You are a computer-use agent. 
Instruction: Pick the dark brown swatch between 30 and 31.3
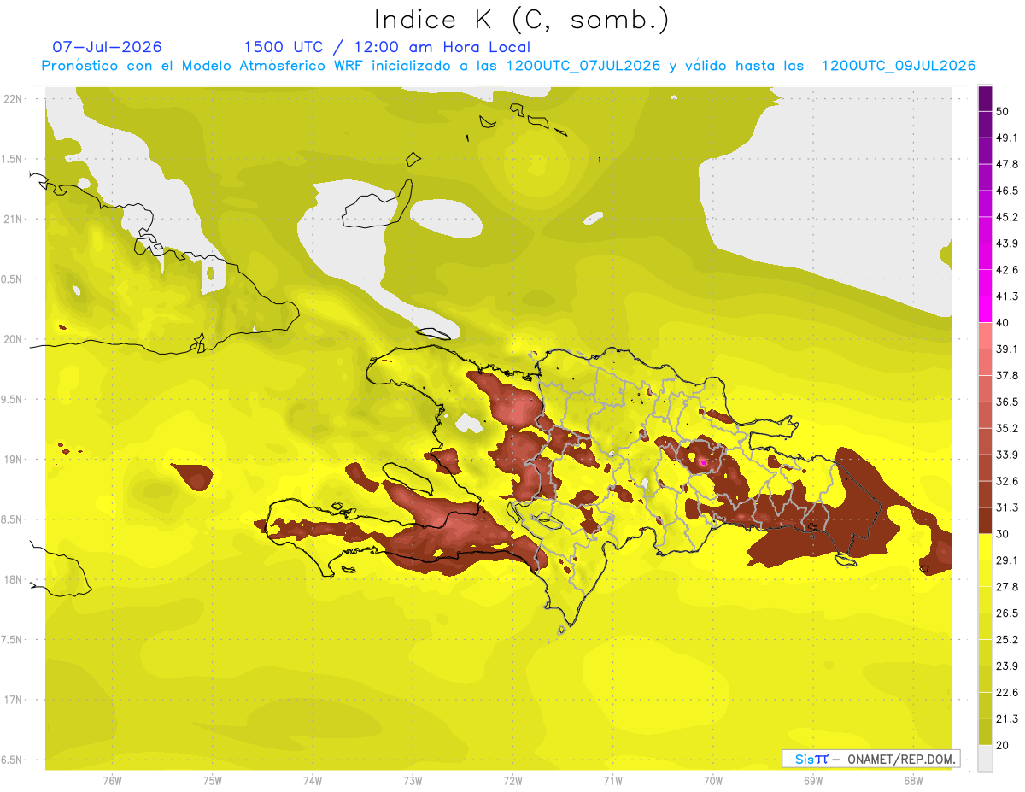tap(985, 520)
